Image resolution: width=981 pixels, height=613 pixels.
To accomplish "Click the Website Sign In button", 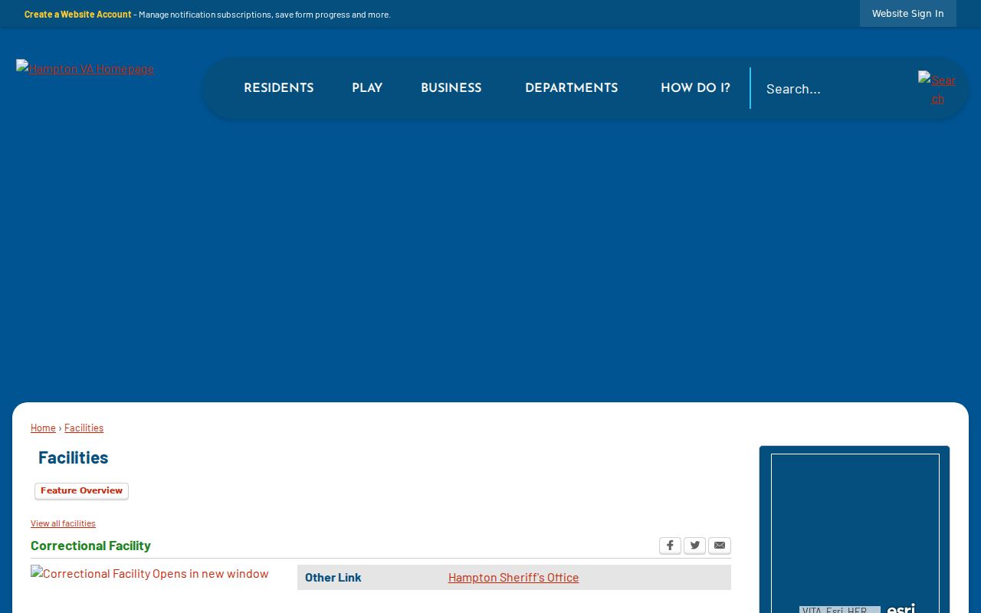I will (x=907, y=14).
